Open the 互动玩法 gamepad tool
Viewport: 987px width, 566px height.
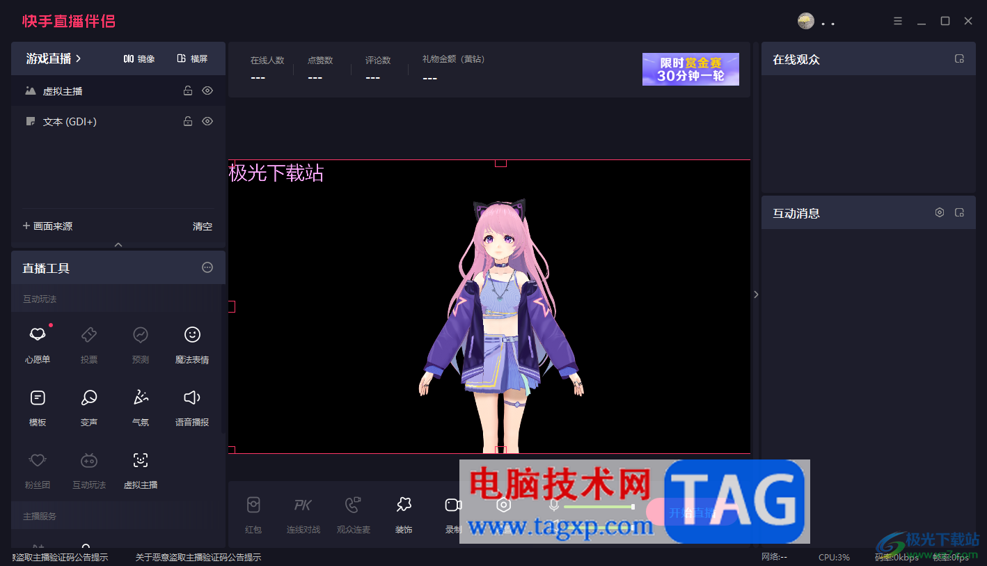coord(89,469)
